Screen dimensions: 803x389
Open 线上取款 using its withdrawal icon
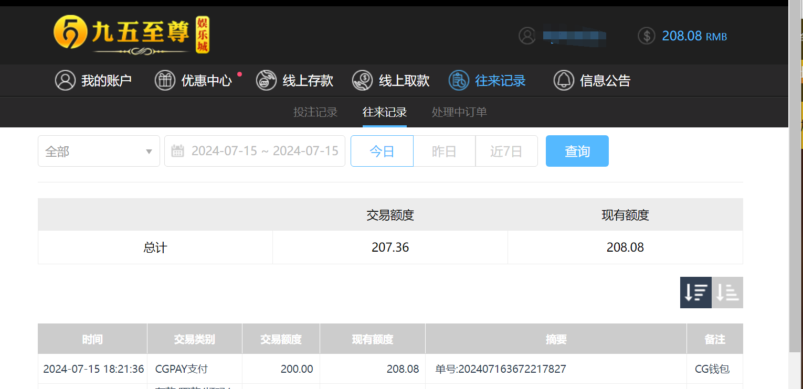[362, 80]
